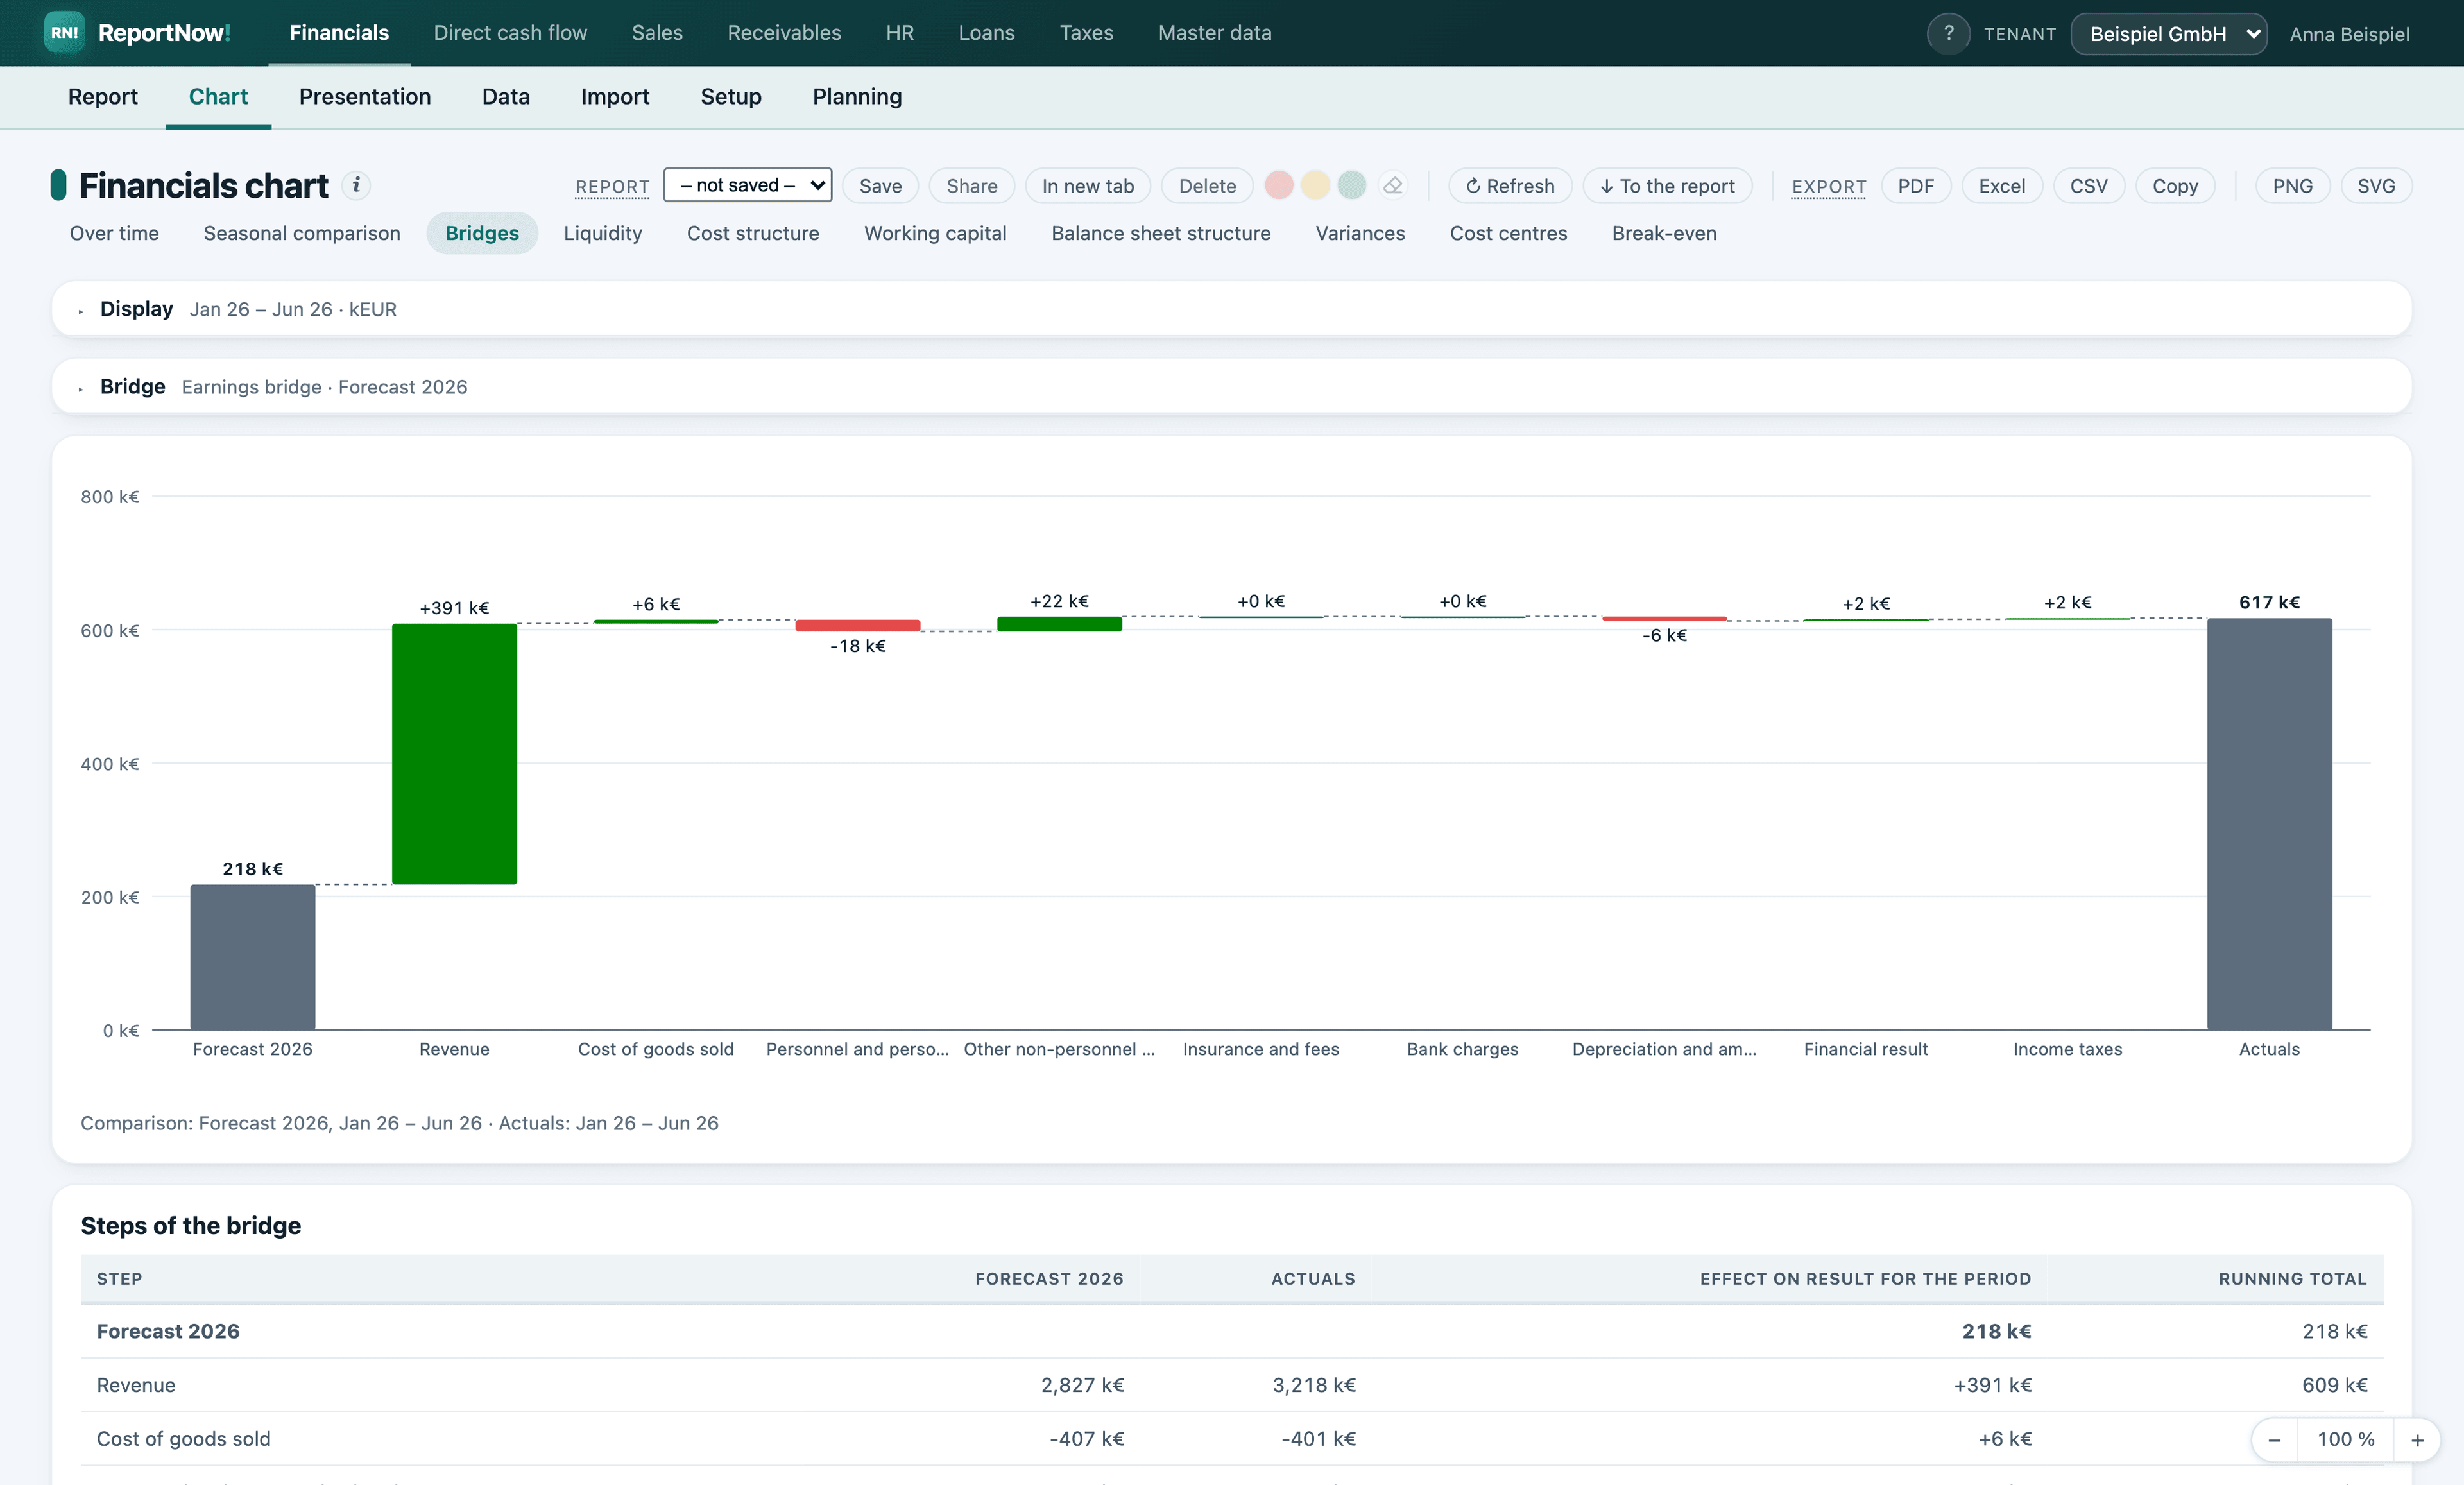Select the red color mark swatch

[x=1279, y=185]
